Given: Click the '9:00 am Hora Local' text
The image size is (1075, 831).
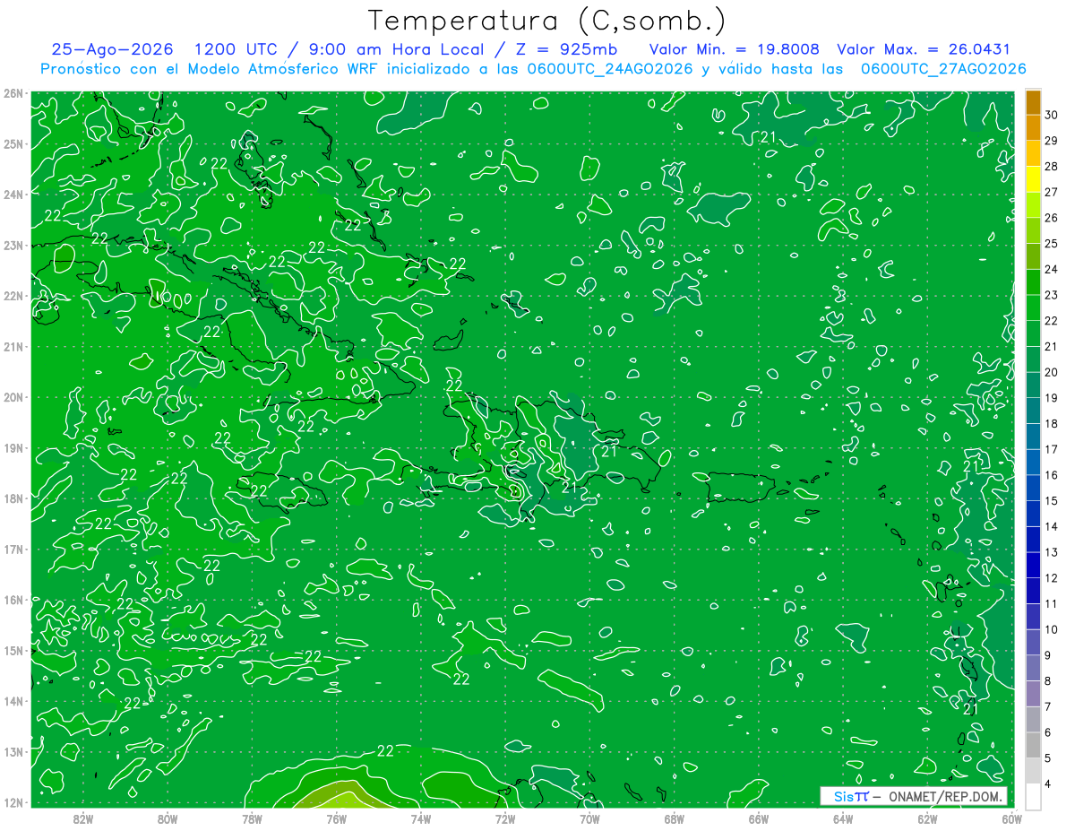Looking at the screenshot, I should point(398,49).
